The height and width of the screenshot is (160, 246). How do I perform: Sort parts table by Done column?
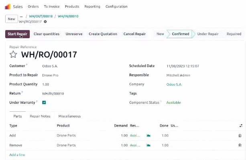click(164, 126)
